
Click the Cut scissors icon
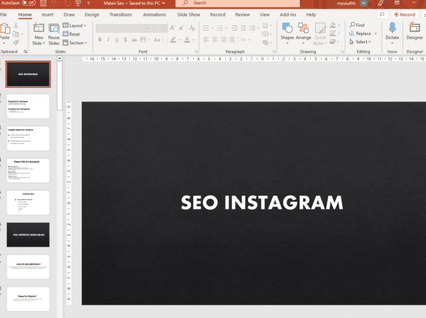point(16,26)
